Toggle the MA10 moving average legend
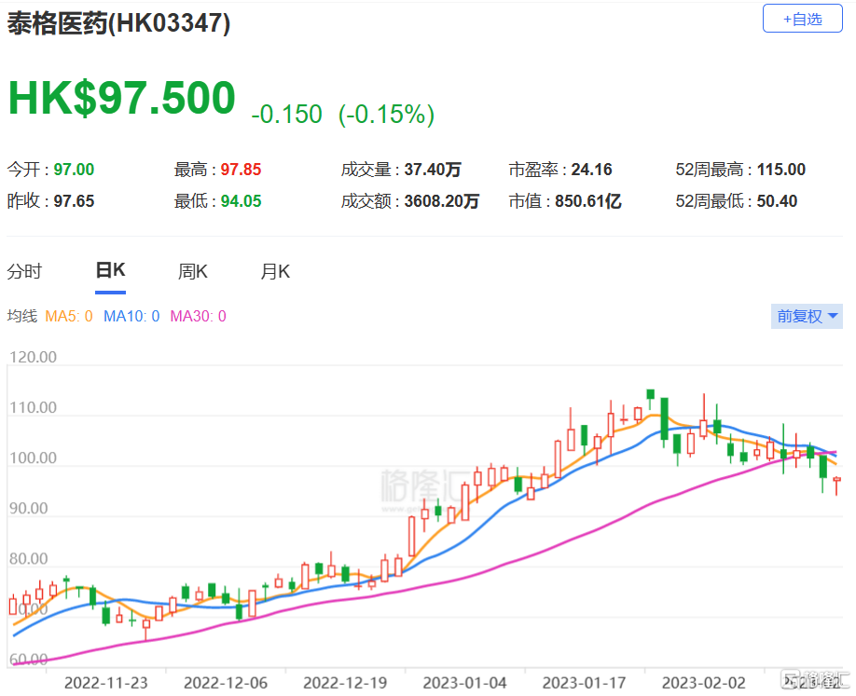This screenshot has width=856, height=696. click(131, 316)
